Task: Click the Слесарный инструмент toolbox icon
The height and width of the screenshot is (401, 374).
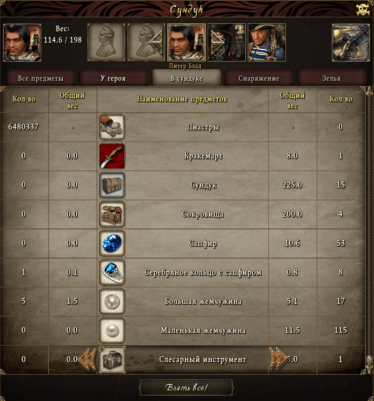Action: [x=112, y=360]
